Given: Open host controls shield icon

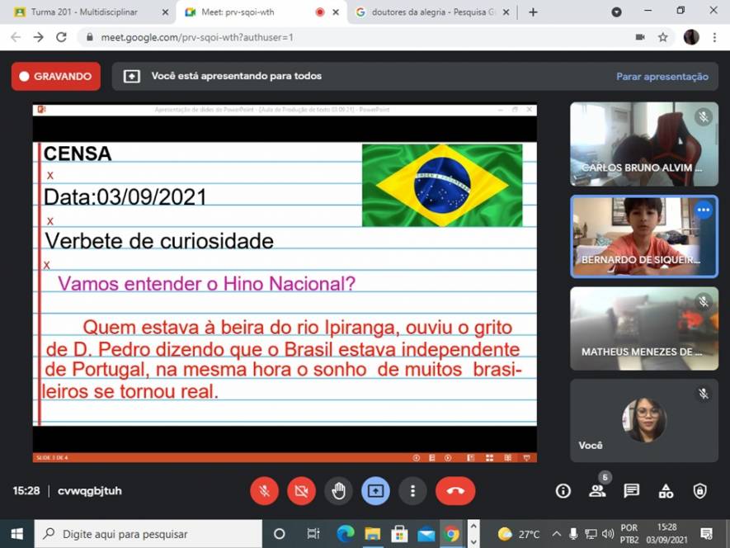Looking at the screenshot, I should [x=699, y=491].
